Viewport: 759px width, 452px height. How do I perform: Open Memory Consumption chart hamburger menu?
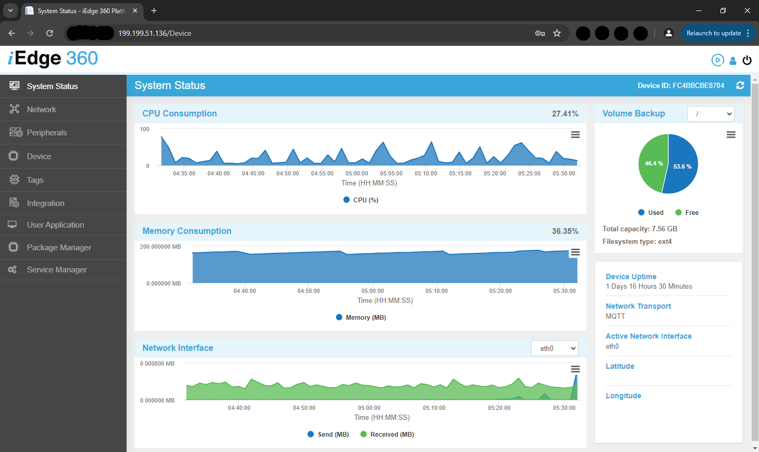point(575,252)
